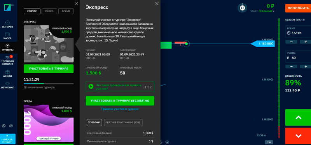This screenshot has height=145, width=311.
Task: Click the current price label 1.1831800
Action: coord(263,44)
